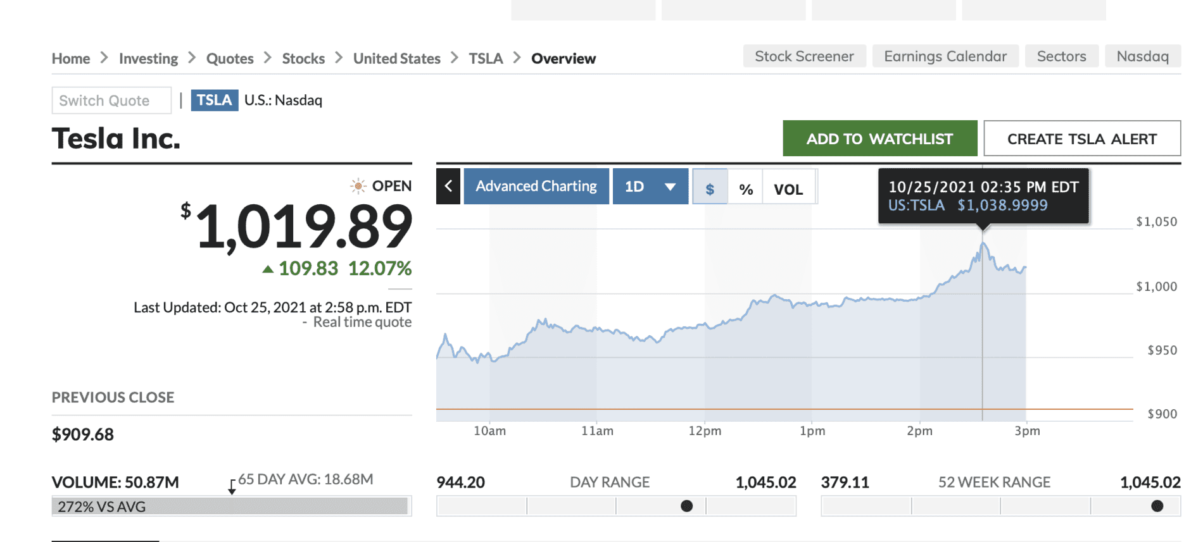This screenshot has height=542, width=1203.
Task: Add Tesla to watchlist
Action: click(879, 139)
